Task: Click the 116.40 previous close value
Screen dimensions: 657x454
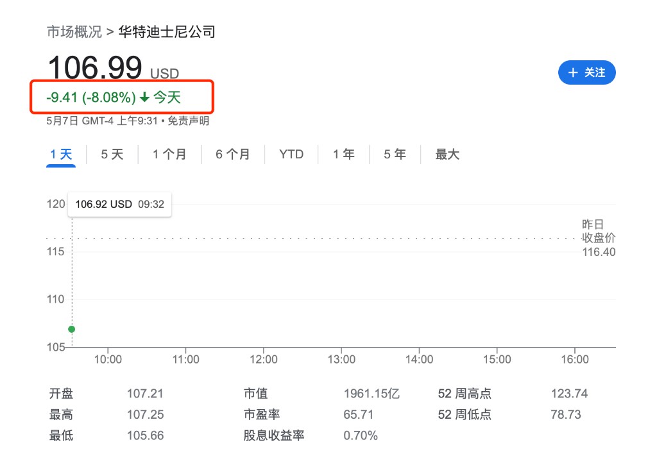Action: (x=599, y=252)
